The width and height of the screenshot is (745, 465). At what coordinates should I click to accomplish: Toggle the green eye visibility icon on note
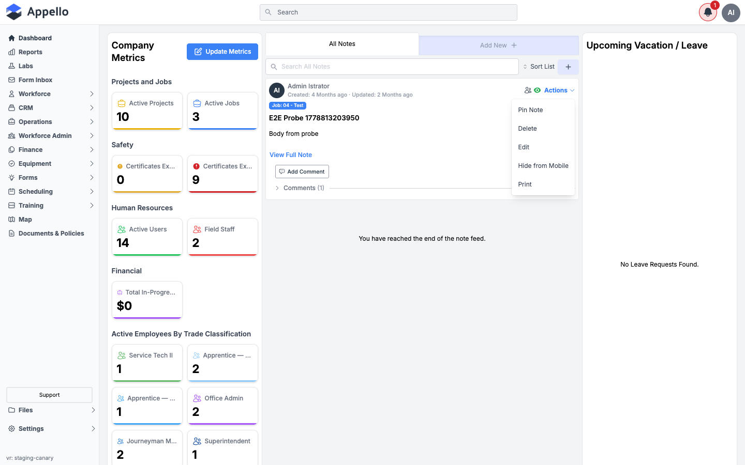[538, 90]
